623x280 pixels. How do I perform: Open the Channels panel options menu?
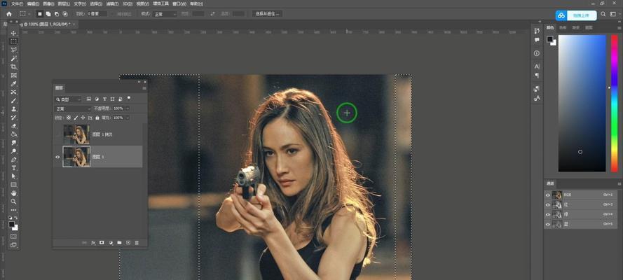619,183
